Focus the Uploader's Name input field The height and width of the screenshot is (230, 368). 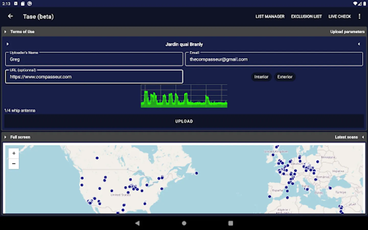[x=94, y=59]
